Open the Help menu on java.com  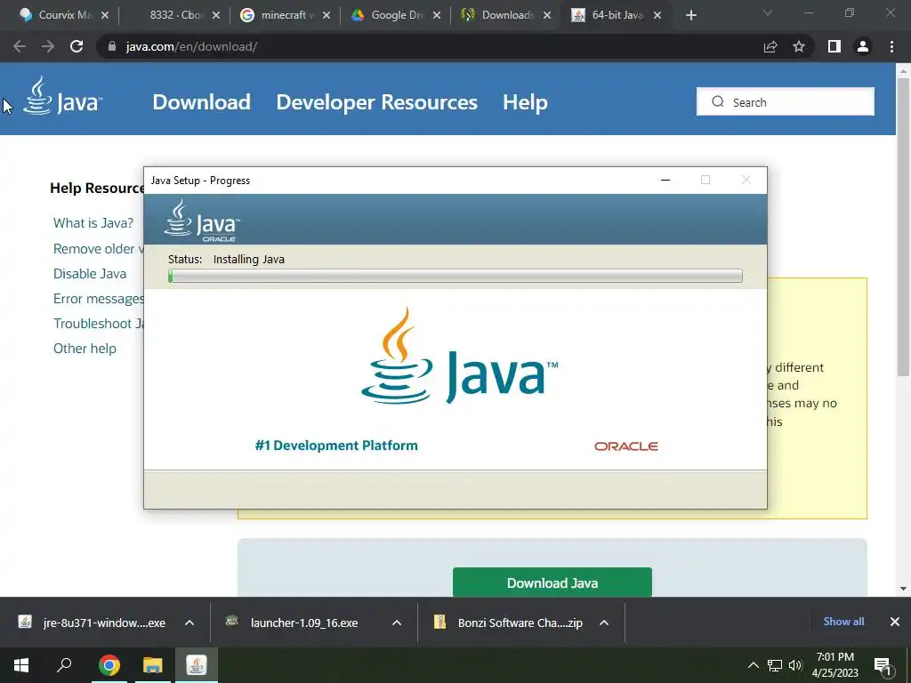[525, 102]
